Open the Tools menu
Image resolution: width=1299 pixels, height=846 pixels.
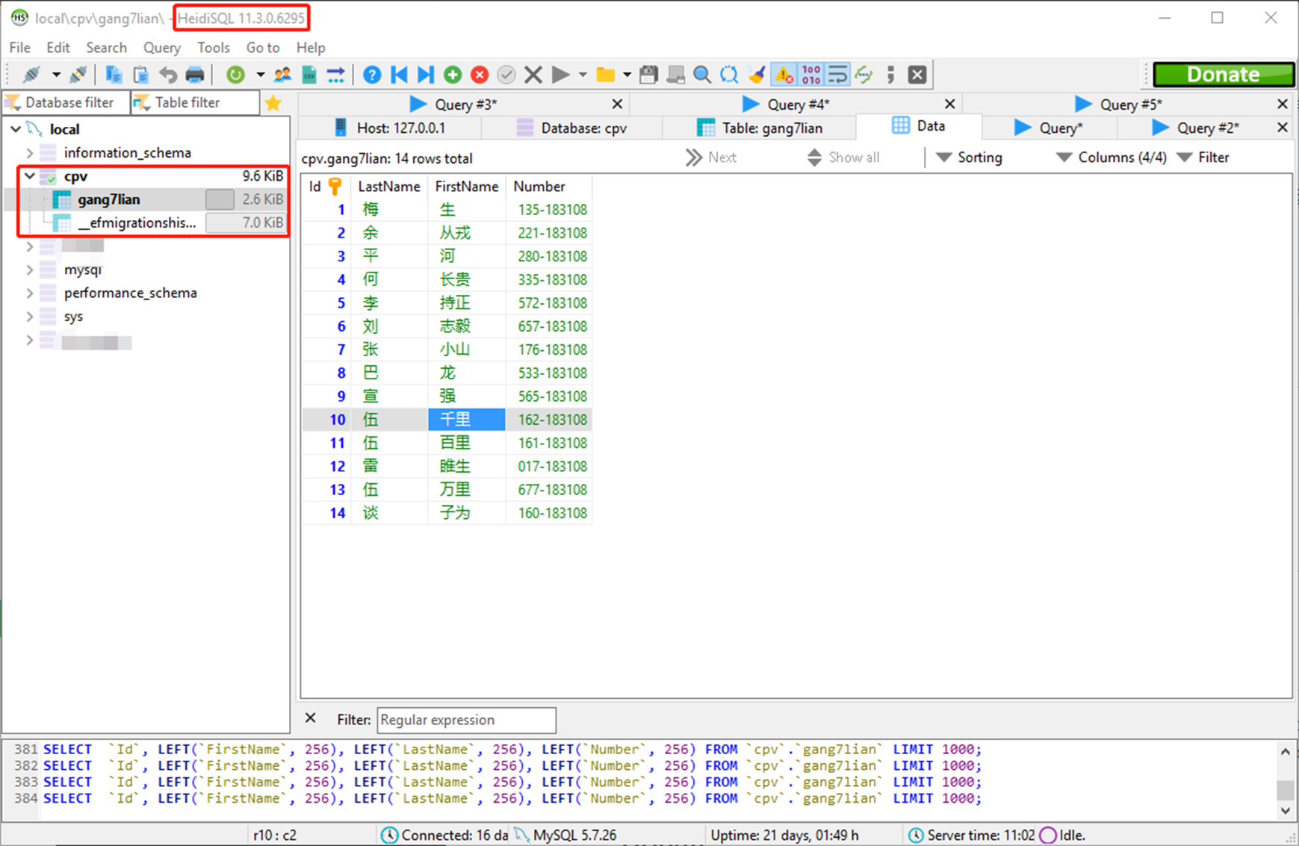214,48
